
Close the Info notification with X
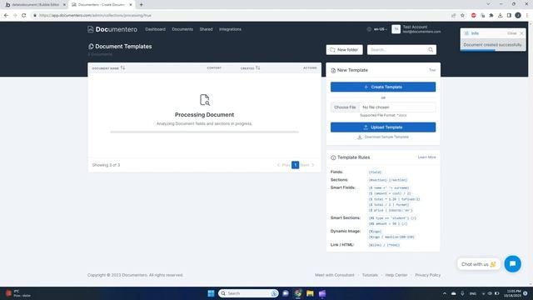click(522, 33)
